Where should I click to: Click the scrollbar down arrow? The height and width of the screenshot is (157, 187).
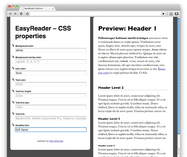(x=179, y=153)
